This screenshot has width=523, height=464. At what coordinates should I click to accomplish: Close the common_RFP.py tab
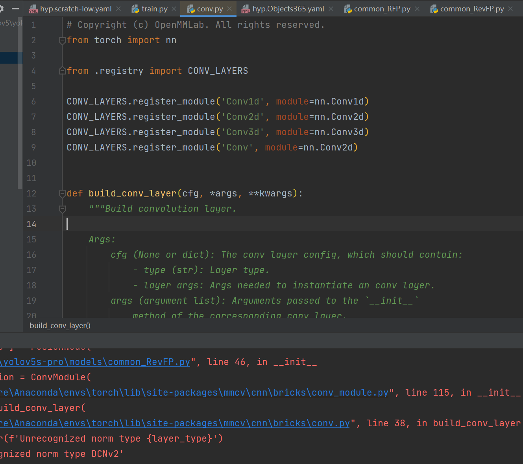(417, 9)
